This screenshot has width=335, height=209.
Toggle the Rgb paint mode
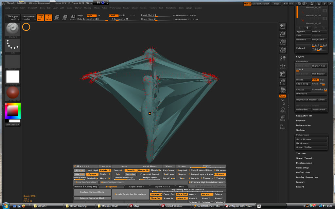[92, 15]
